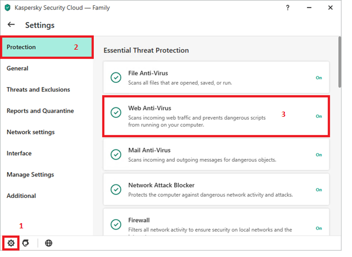Screen dimensions: 352x257
Task: Open Manage Settings section
Action: coord(47,175)
